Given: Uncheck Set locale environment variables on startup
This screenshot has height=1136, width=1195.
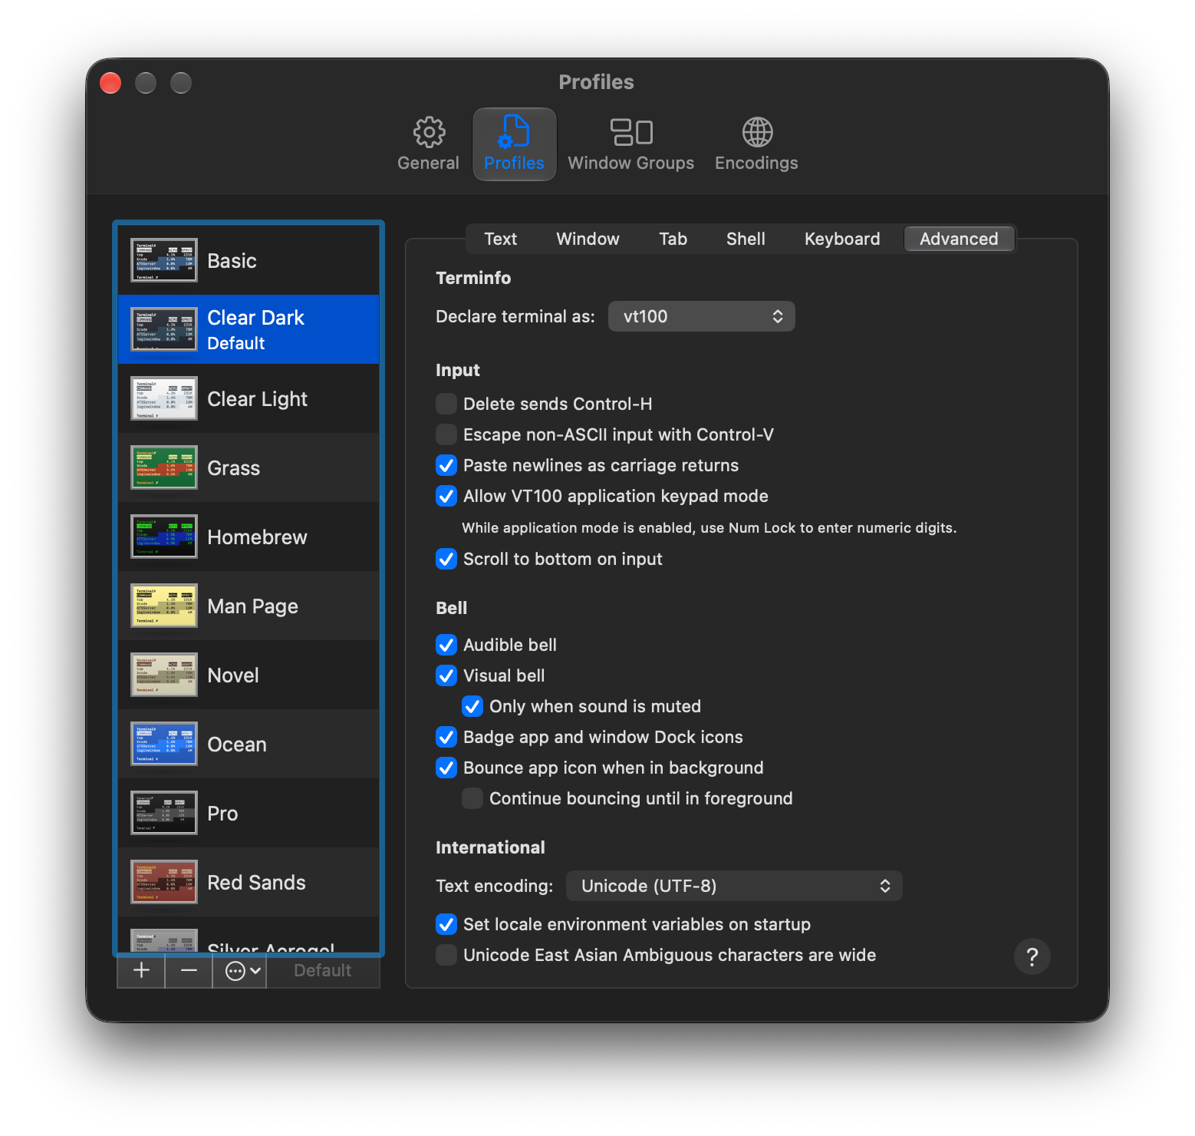Looking at the screenshot, I should coord(446,924).
